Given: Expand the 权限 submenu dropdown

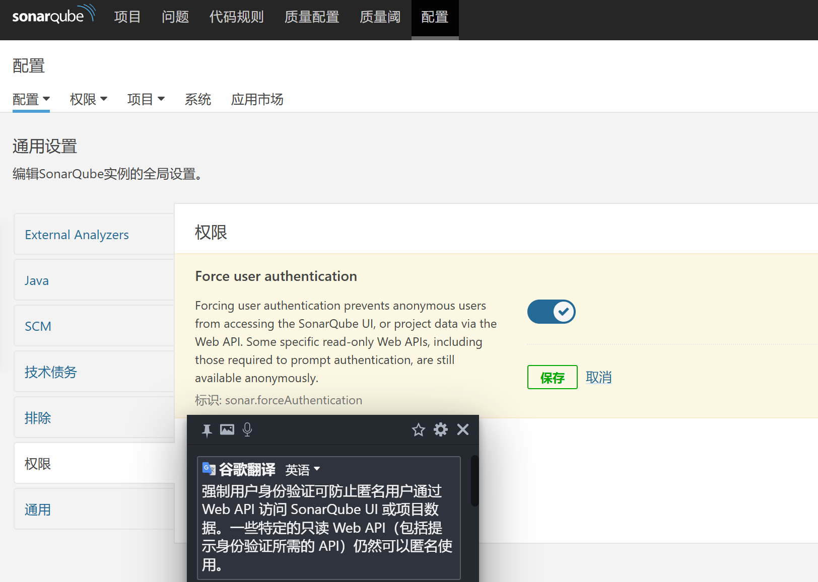Looking at the screenshot, I should pyautogui.click(x=89, y=99).
